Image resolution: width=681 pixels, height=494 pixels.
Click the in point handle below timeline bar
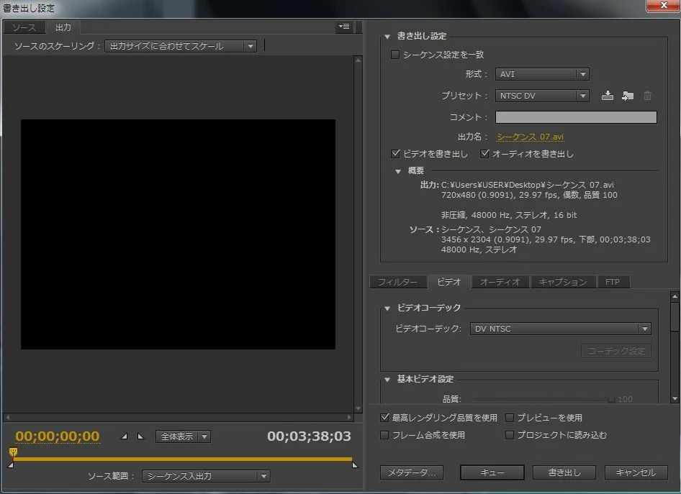coord(10,465)
